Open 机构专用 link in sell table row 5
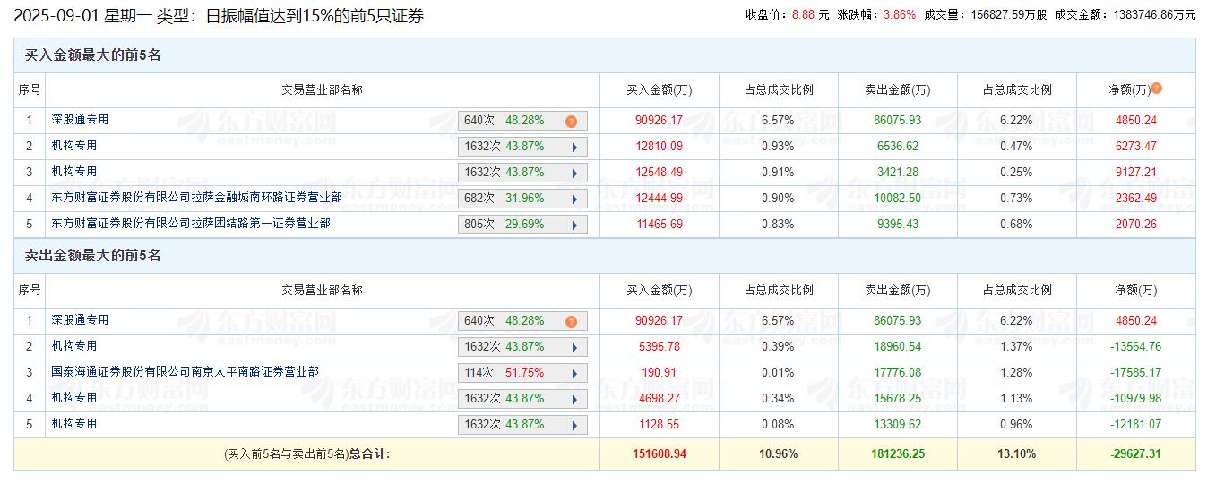 point(73,423)
